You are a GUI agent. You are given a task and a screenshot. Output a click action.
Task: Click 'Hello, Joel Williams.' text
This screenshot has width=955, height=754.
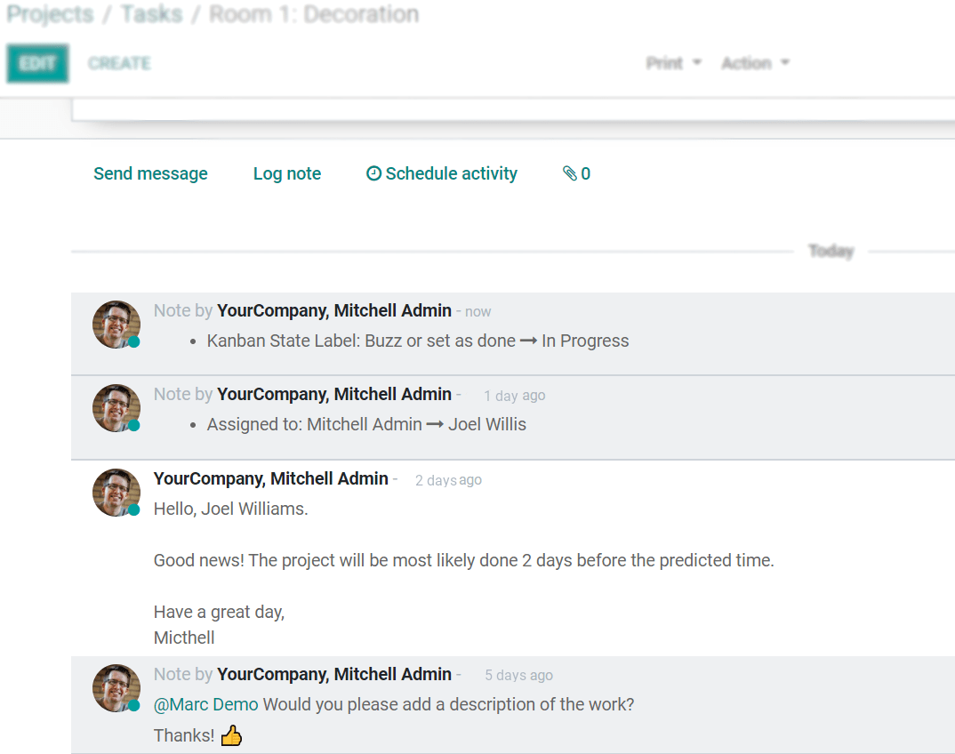(x=231, y=509)
